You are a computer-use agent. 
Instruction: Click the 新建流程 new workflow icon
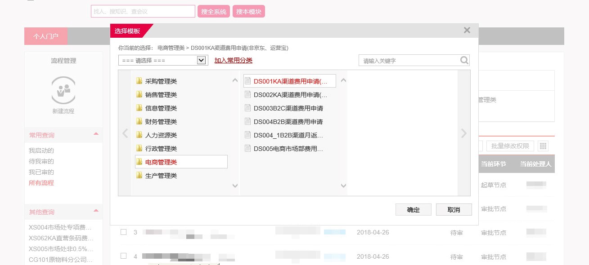[x=63, y=90]
